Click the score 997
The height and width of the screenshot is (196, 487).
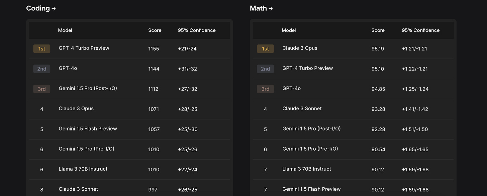point(153,190)
